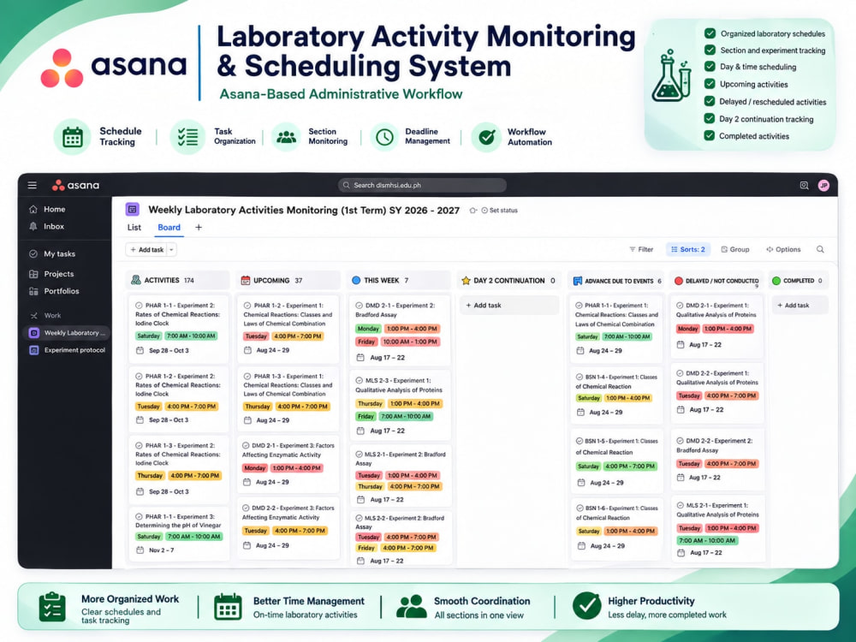Screen dimensions: 856x642
Task: Click the Schedule Tracking calendar icon in the banner
Action: [72, 136]
